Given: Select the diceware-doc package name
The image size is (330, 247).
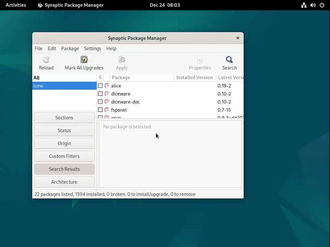Looking at the screenshot, I should pos(125,102).
